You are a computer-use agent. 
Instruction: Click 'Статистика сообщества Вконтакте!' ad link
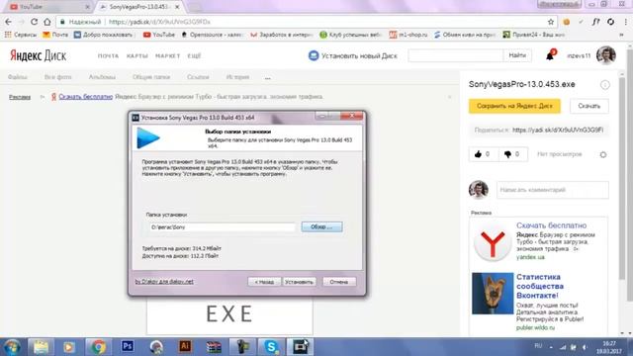[540, 286]
